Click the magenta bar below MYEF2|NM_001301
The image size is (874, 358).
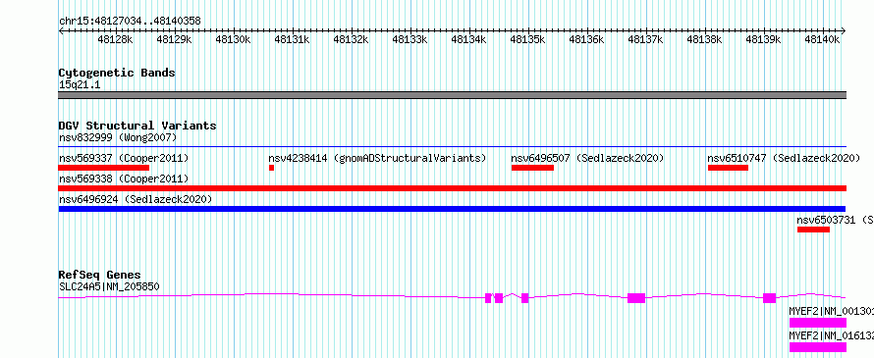(x=818, y=323)
